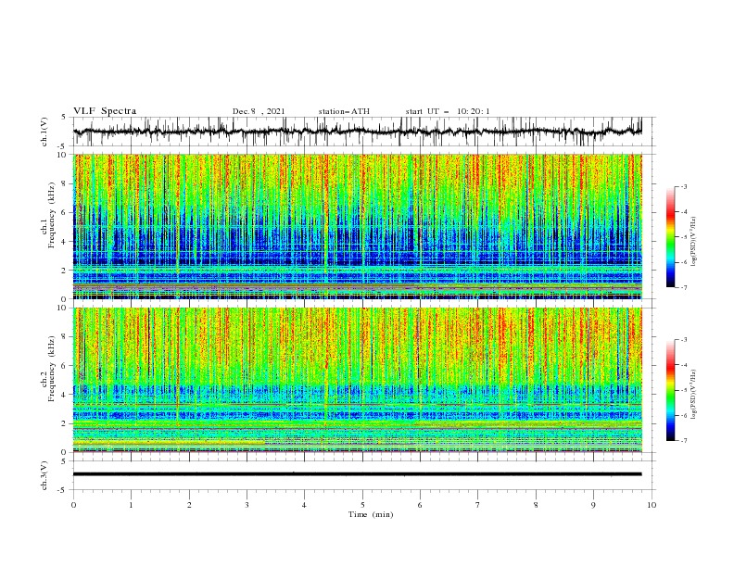Click the "-3" label on ch.1 colorbar
Image resolution: width=734 pixels, height=567 pixels.
click(x=683, y=186)
